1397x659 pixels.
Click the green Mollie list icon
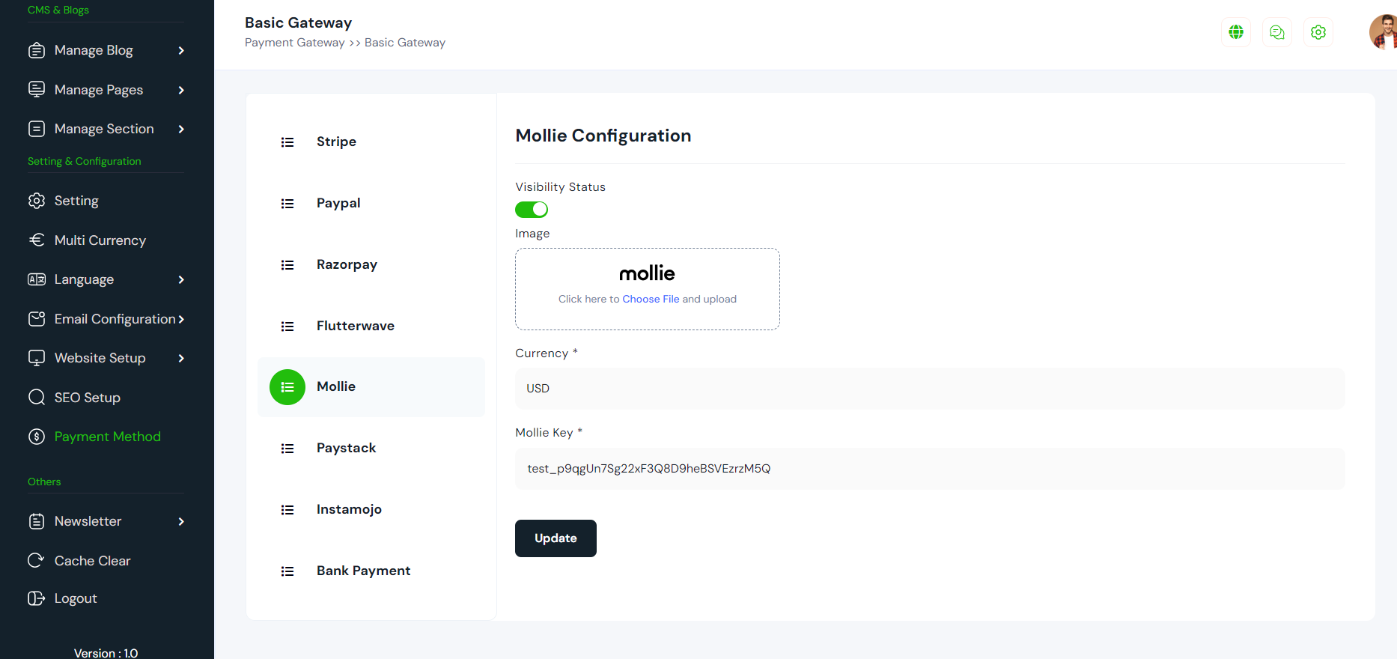pyautogui.click(x=287, y=387)
